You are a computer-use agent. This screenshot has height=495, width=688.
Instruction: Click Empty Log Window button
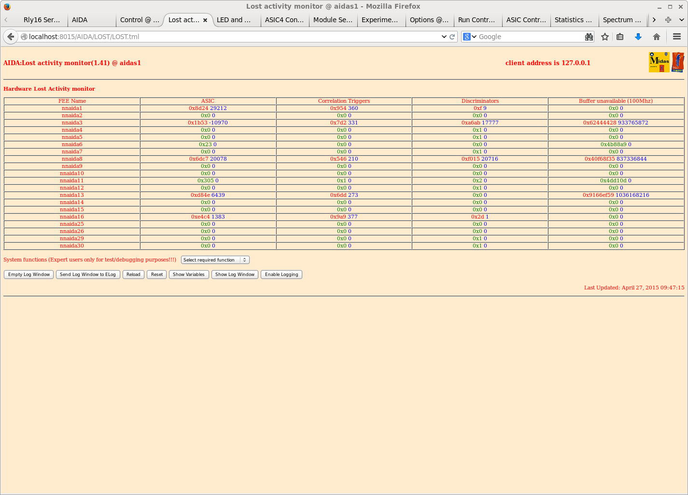click(x=29, y=275)
